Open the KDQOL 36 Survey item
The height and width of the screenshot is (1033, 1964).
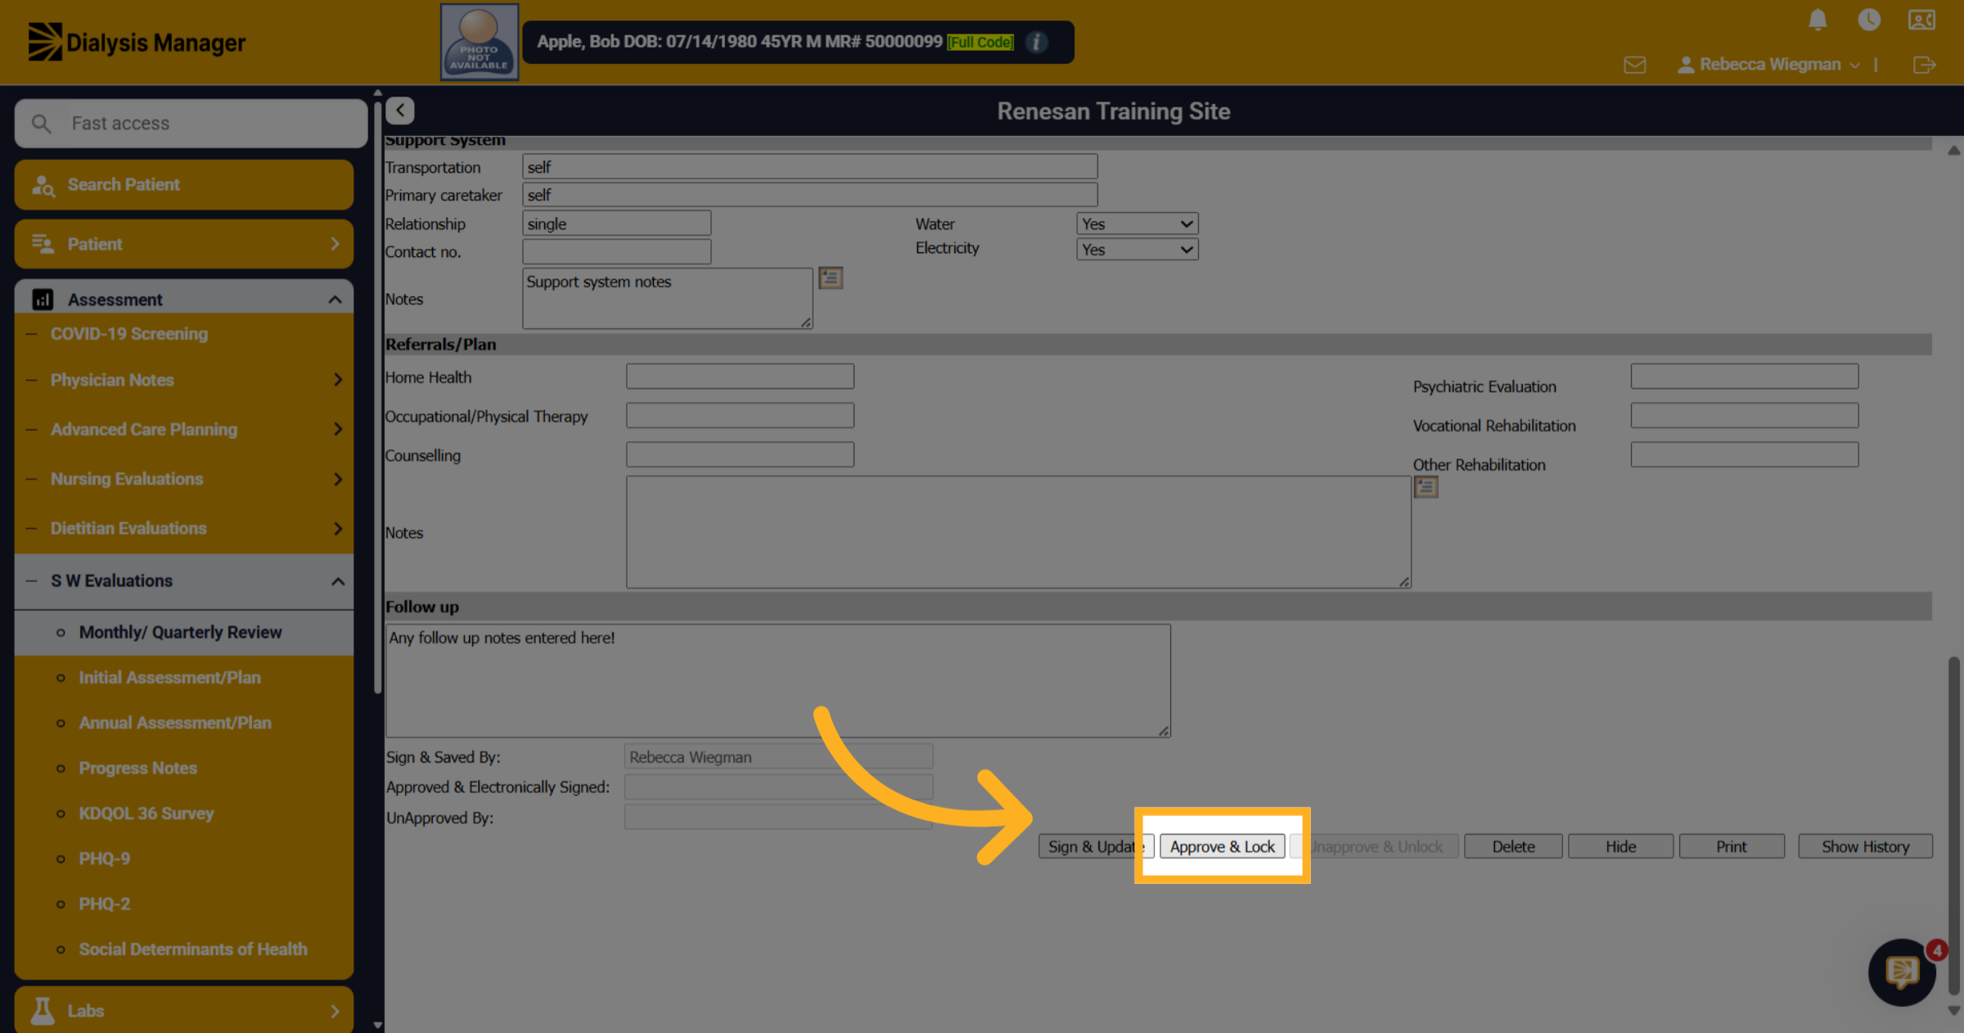(x=146, y=814)
